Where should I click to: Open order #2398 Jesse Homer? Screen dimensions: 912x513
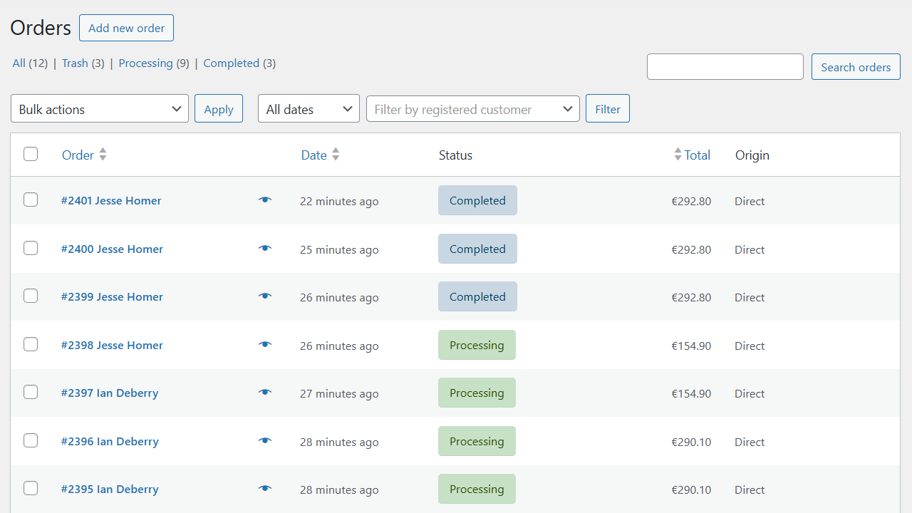click(x=112, y=345)
